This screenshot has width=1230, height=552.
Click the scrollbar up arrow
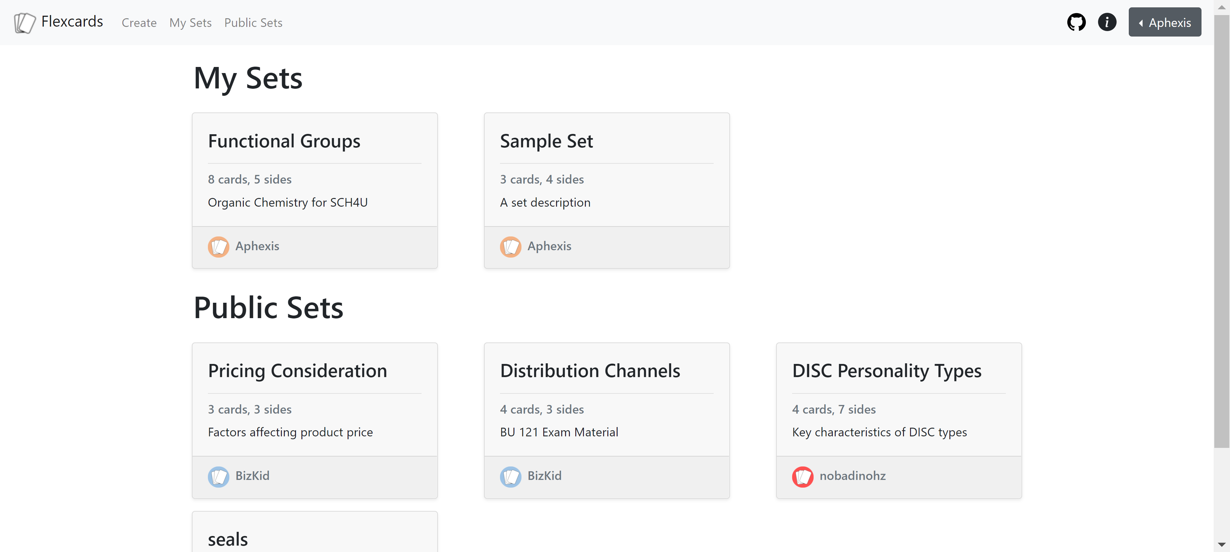(1221, 7)
